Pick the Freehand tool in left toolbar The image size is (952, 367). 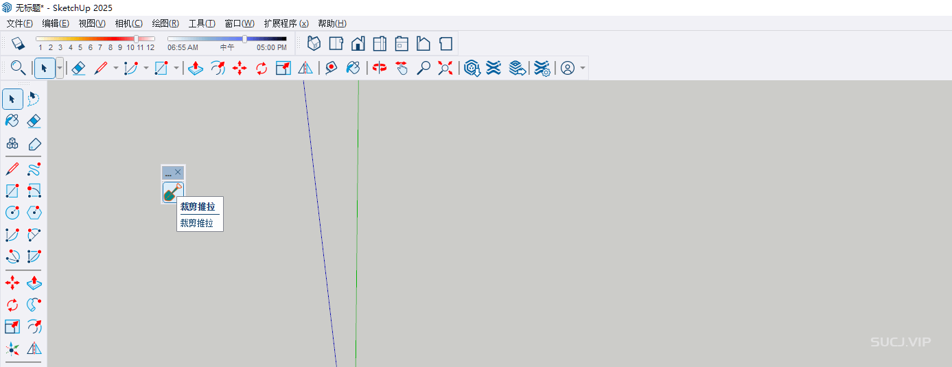[x=34, y=169]
